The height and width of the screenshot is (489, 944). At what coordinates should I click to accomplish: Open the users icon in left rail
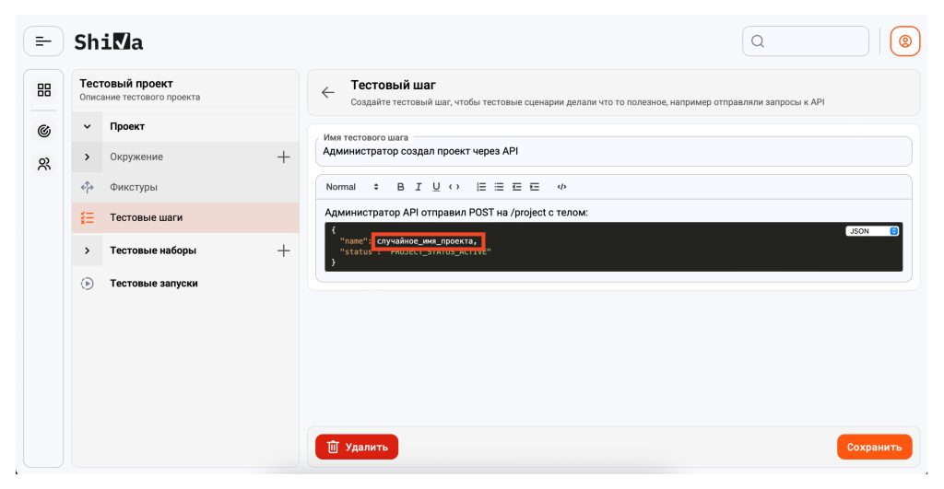(x=43, y=165)
